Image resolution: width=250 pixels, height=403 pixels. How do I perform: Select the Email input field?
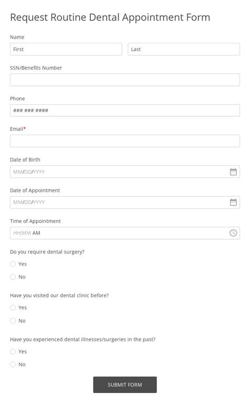(125, 141)
